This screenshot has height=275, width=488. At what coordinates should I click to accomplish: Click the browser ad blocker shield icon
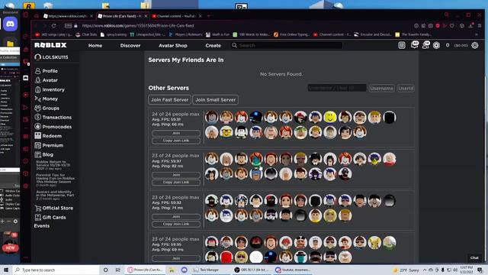pyautogui.click(x=438, y=25)
